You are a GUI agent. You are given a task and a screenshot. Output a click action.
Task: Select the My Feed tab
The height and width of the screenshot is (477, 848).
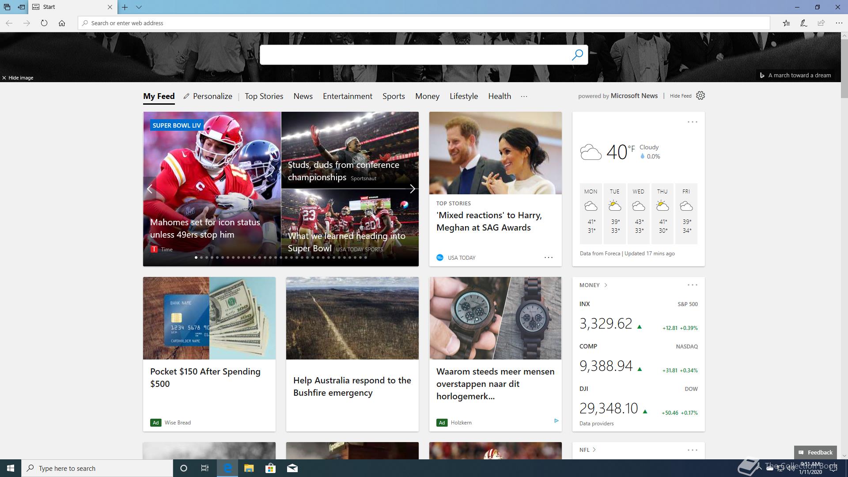(x=159, y=96)
